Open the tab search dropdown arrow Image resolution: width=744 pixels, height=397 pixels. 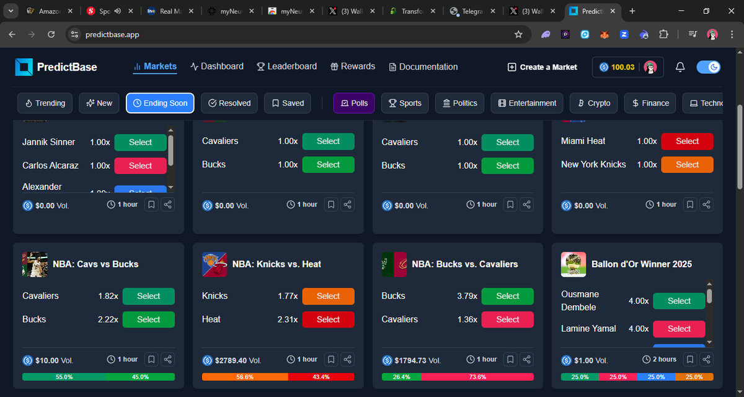point(12,11)
